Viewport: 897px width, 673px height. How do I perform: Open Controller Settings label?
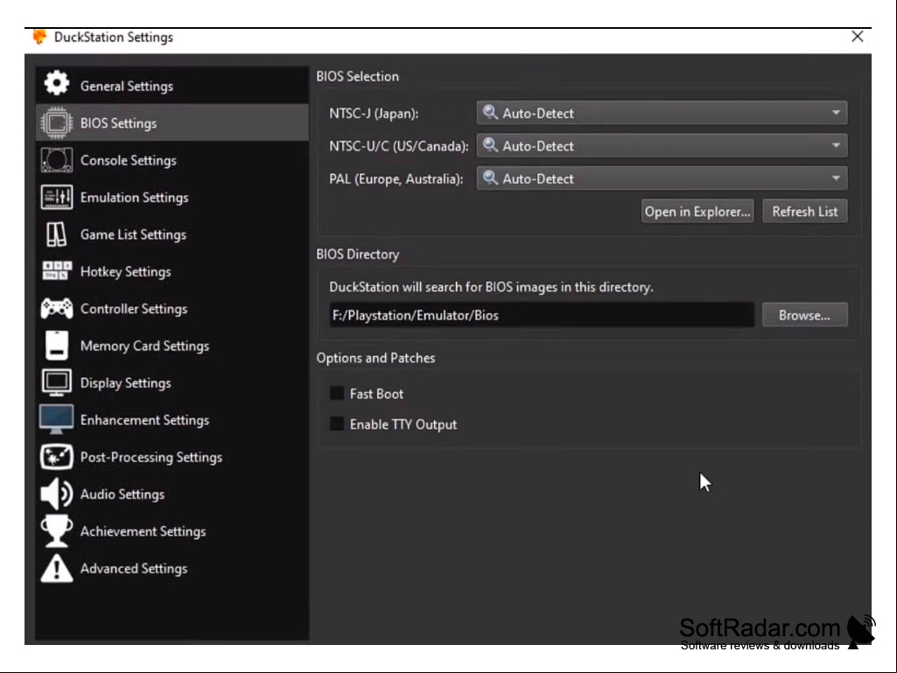(x=134, y=308)
